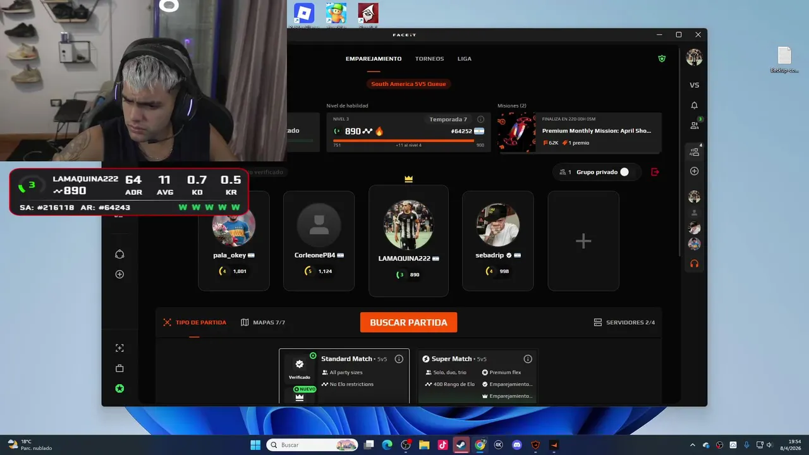This screenshot has width=809, height=455.
Task: Select the Standard Match card
Action: tap(344, 377)
